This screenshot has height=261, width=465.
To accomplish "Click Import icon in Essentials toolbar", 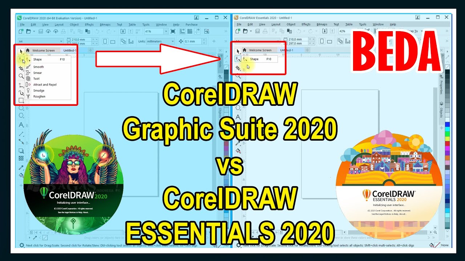I will 325,32.
